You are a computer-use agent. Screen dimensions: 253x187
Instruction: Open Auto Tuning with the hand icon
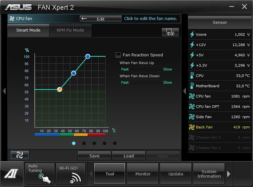(40, 173)
